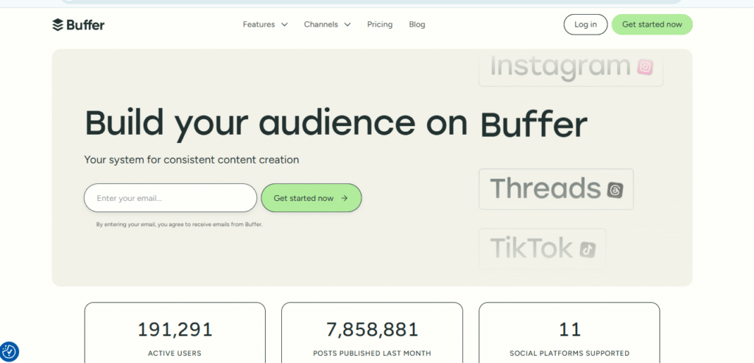Viewport: 754px width, 363px height.
Task: Click the Threads icon in hero animation
Action: click(615, 191)
